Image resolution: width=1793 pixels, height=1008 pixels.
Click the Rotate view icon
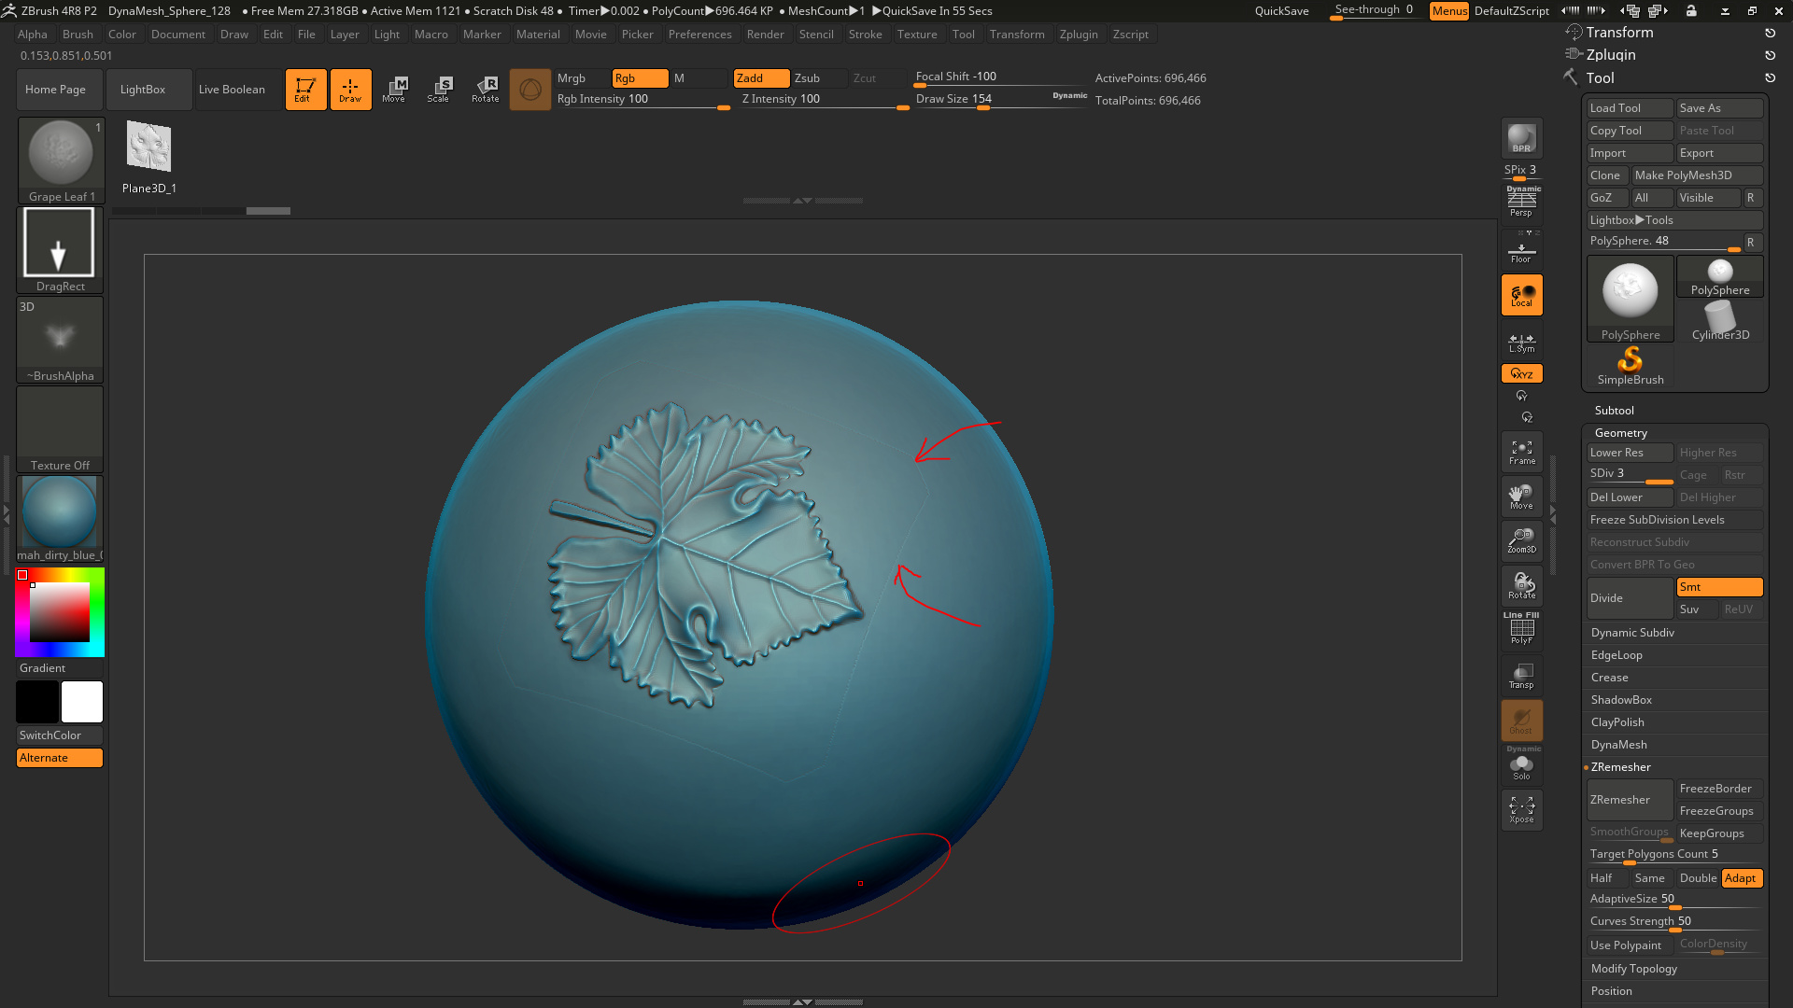1521,586
